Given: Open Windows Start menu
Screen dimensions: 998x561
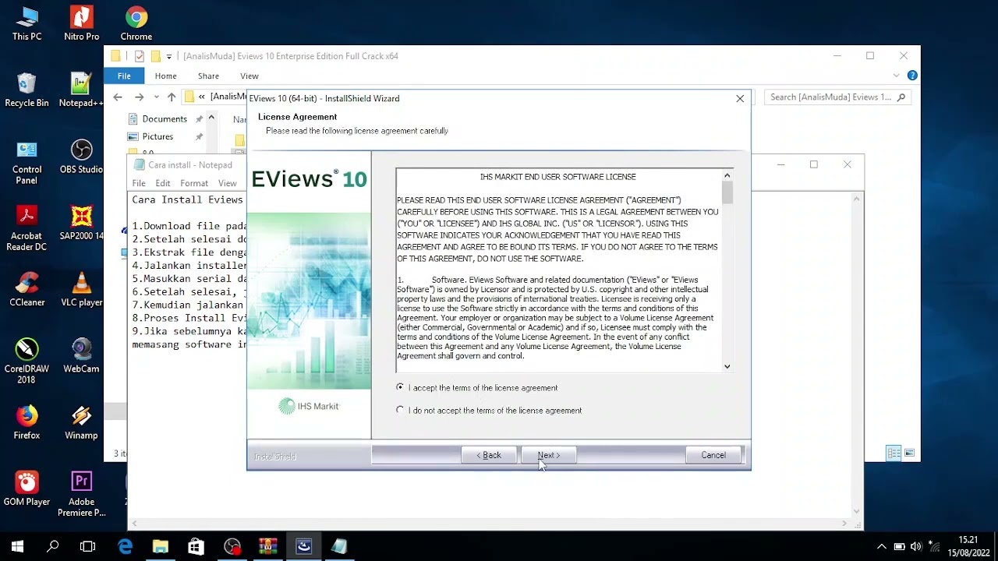Looking at the screenshot, I should coord(17,546).
